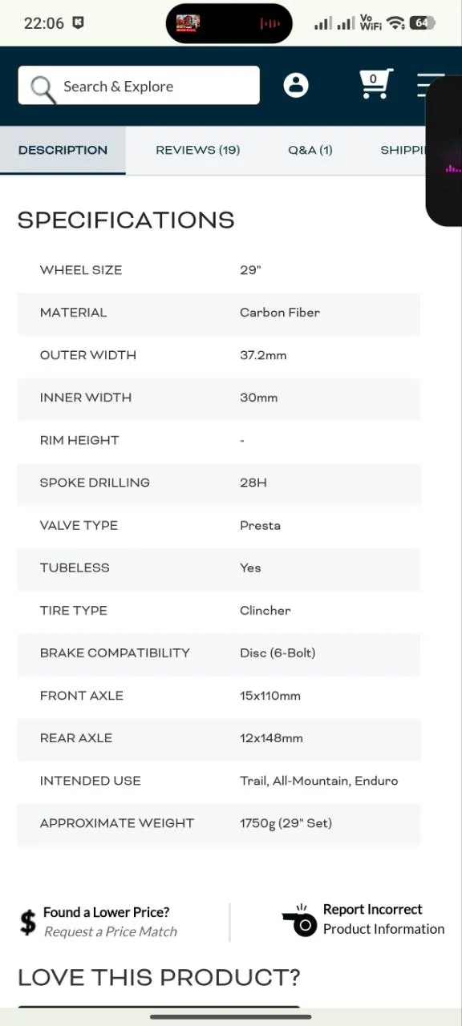Tap the battery indicator in status bar
The width and height of the screenshot is (462, 1026).
click(422, 23)
